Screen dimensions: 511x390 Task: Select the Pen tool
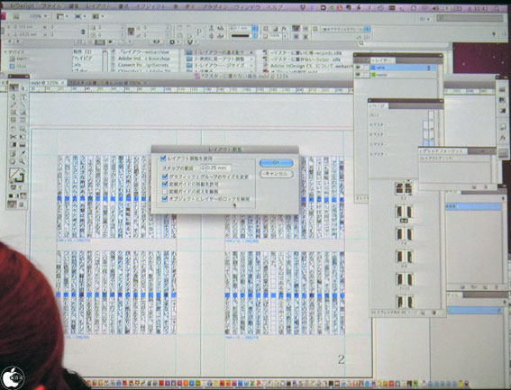(14, 96)
